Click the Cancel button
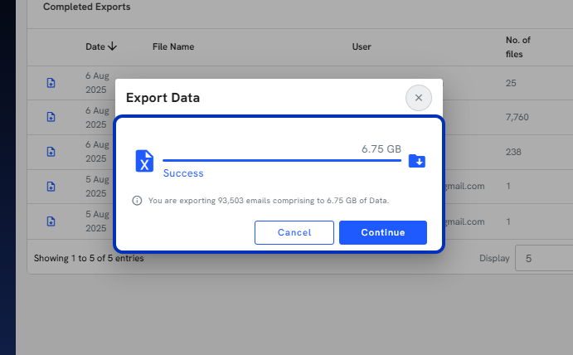This screenshot has width=573, height=355. [x=294, y=232]
